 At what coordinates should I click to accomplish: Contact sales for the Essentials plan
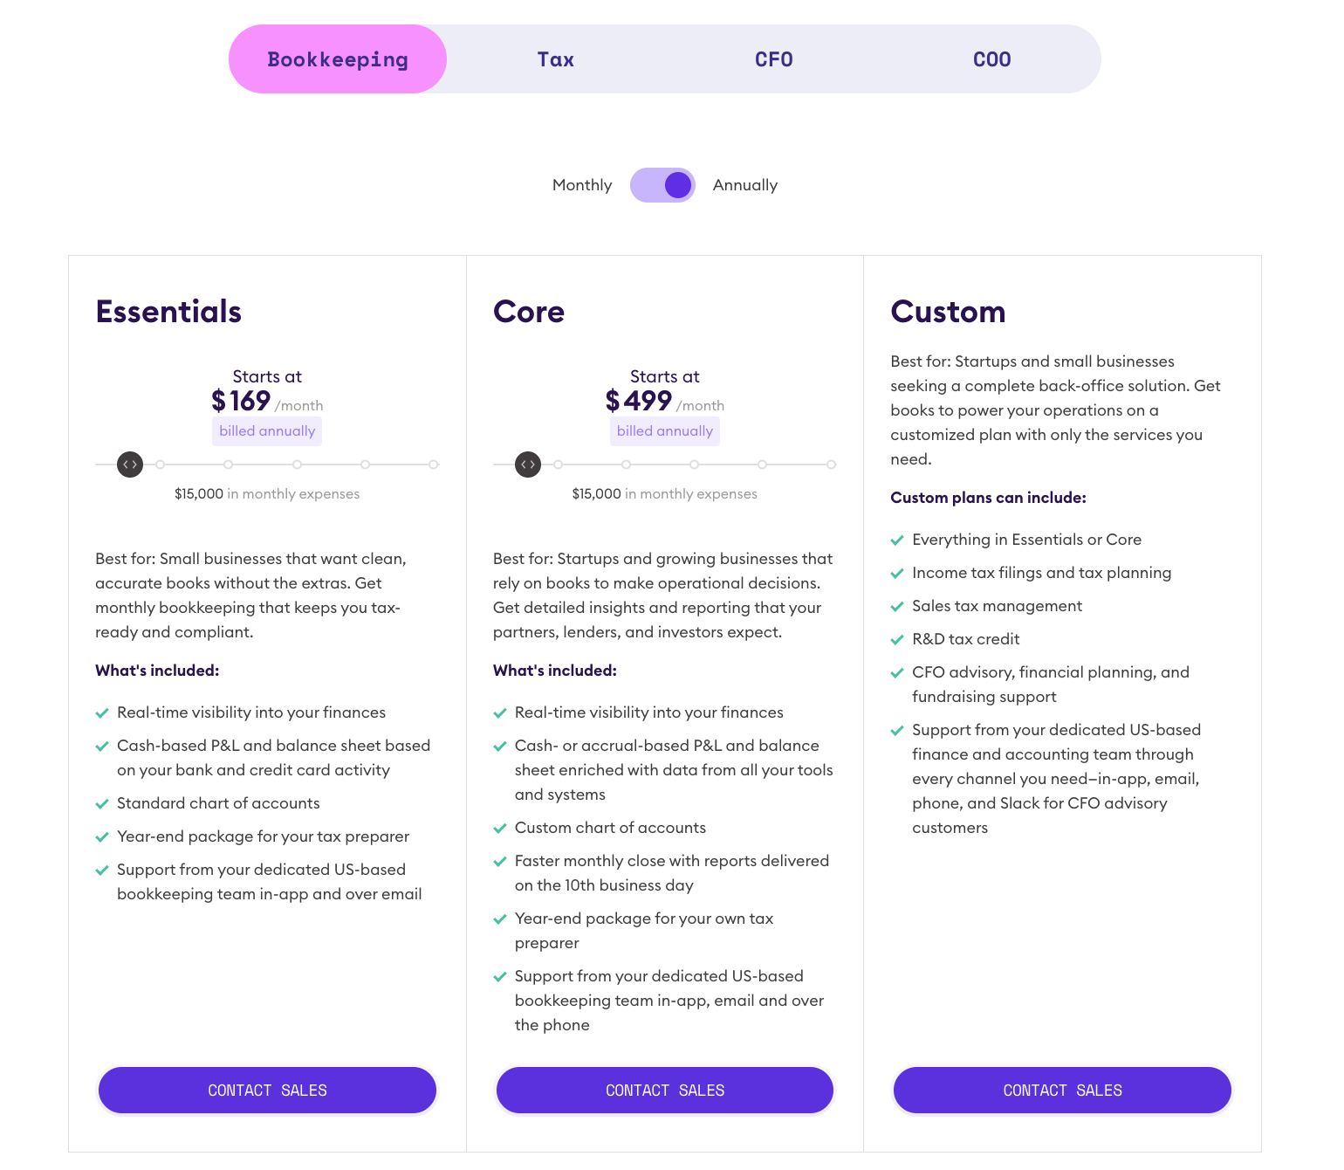point(267,1090)
